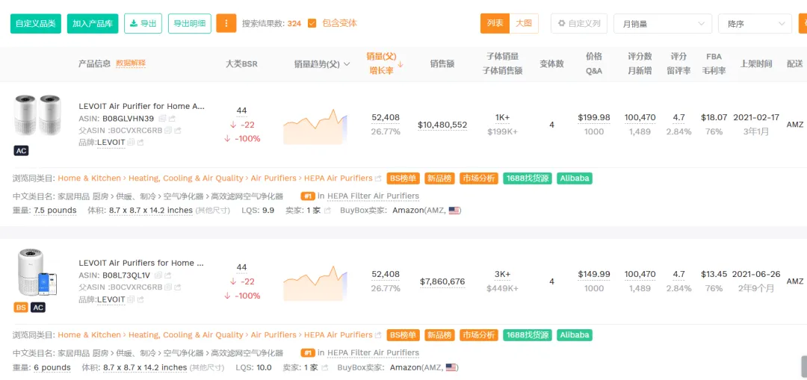Viewport: 807px width, 380px height.
Task: Click sales trend chart in the B08L73QL1V row
Action: (x=315, y=284)
